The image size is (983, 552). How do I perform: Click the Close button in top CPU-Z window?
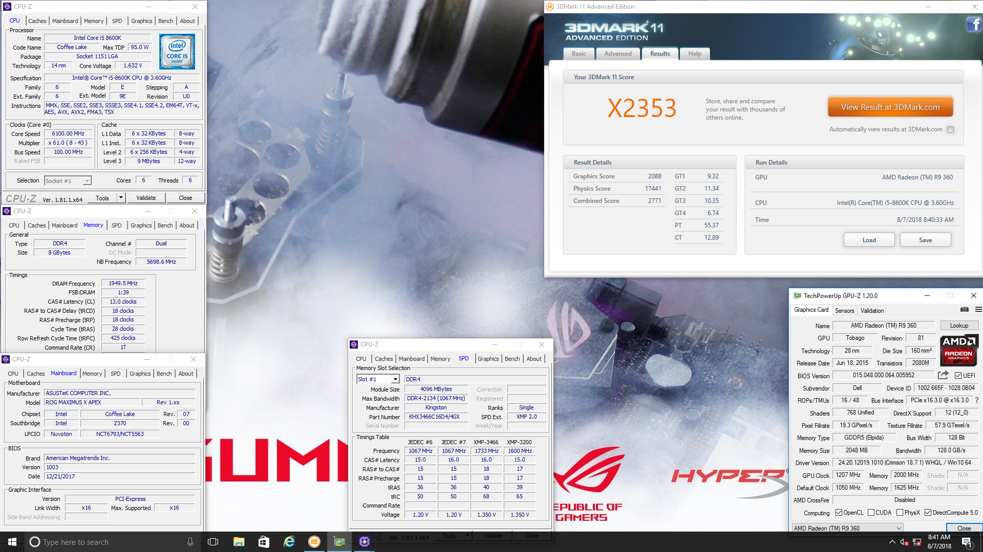(x=185, y=198)
